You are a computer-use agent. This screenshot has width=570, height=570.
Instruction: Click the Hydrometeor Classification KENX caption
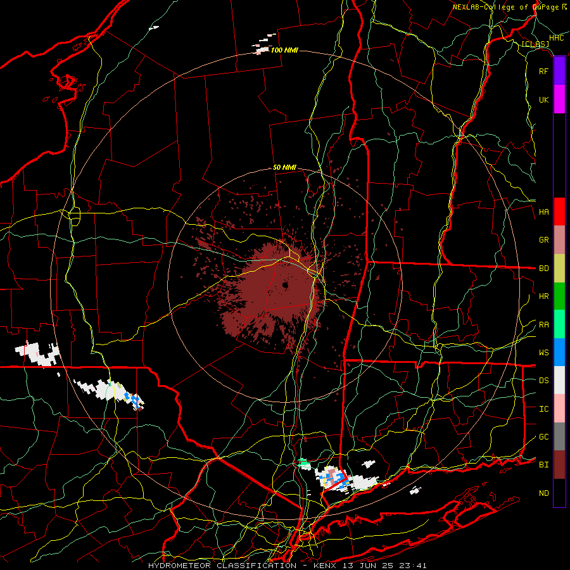pos(287,566)
